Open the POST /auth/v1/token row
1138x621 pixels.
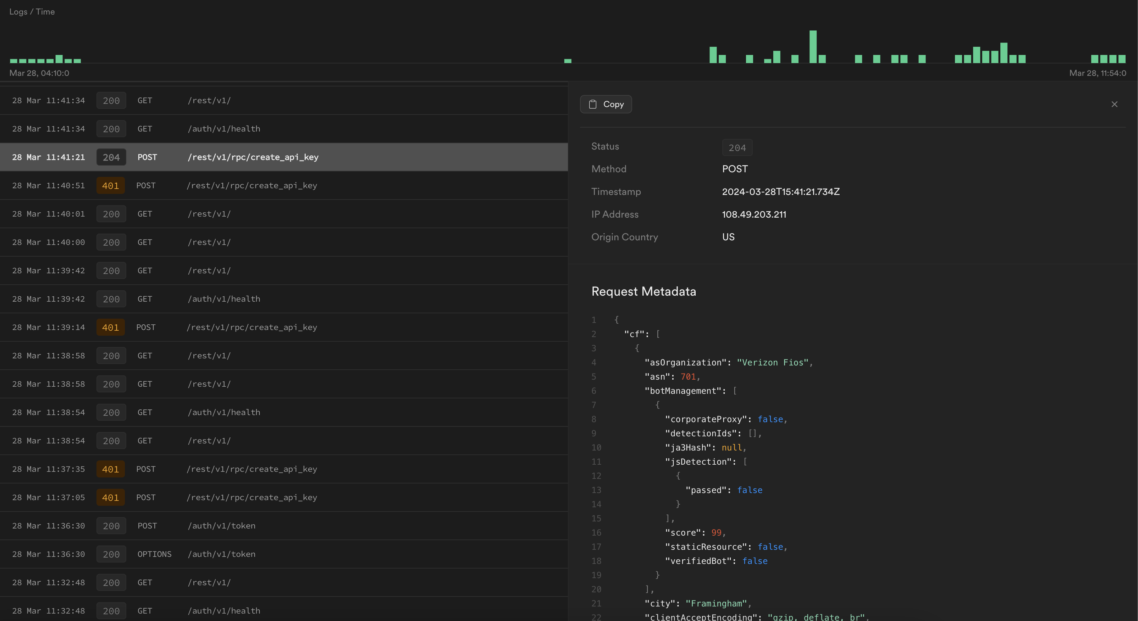pos(284,526)
